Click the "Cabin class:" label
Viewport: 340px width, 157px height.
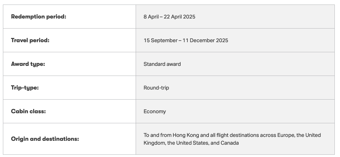coord(28,111)
